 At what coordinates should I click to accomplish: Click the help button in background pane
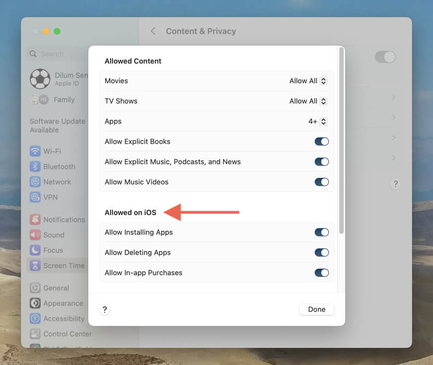(395, 184)
